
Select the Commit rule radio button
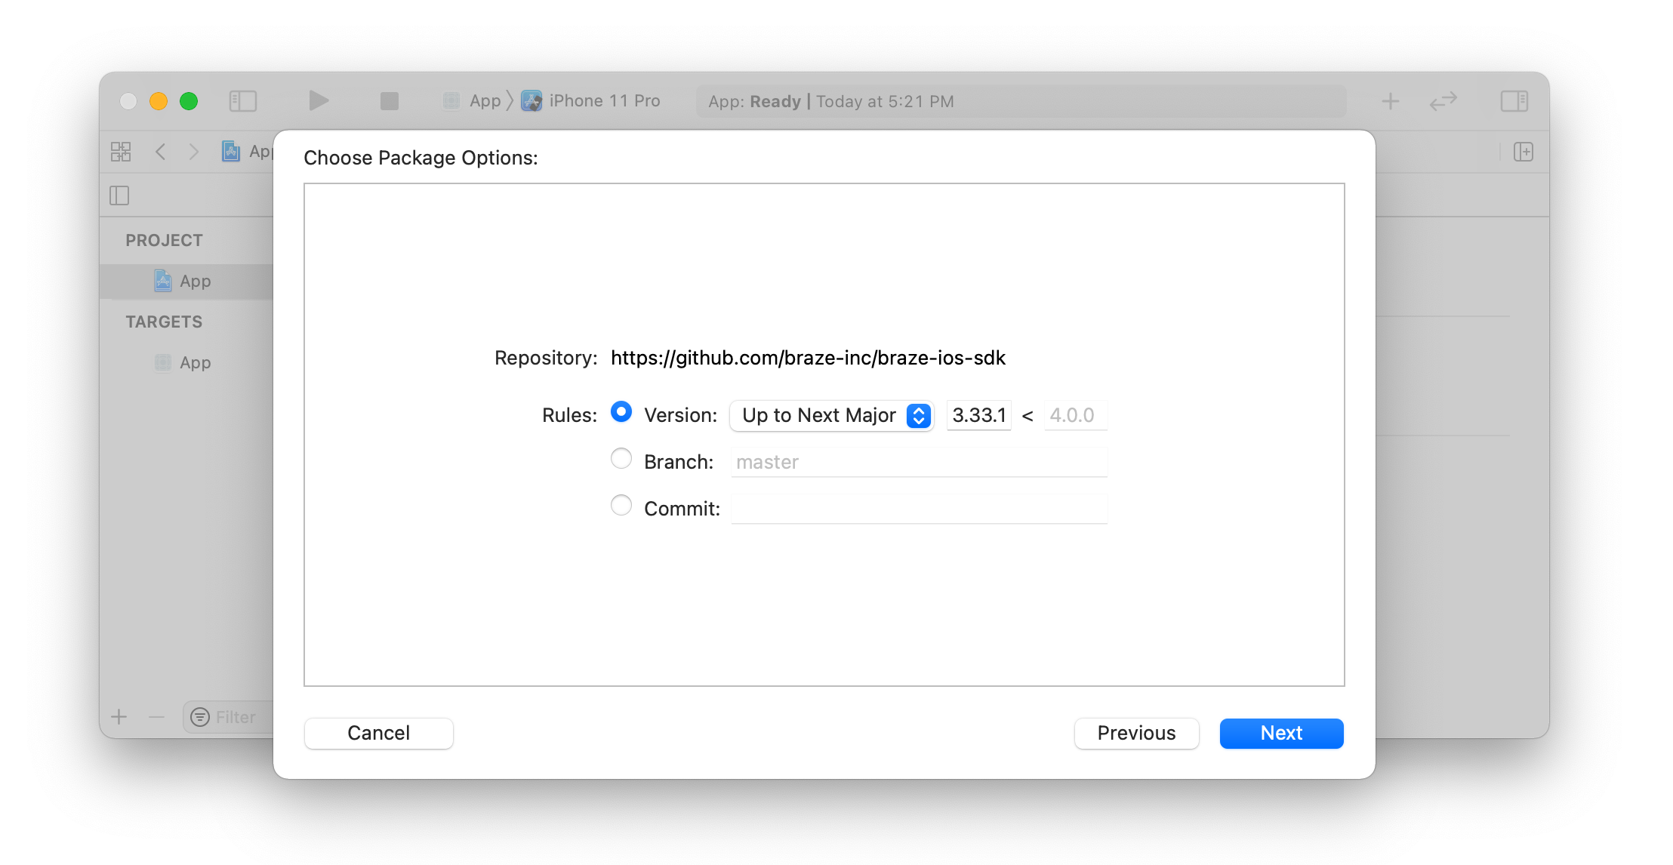click(621, 506)
